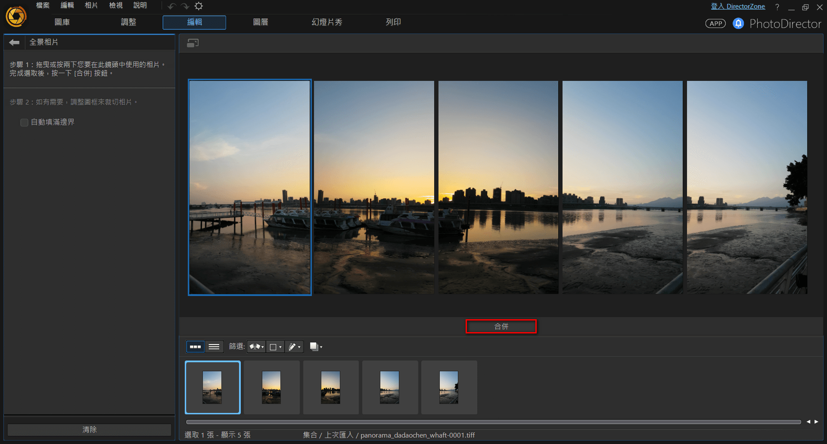827x444 pixels.
Task: Switch to filmstrip thumbnail view
Action: tap(196, 347)
